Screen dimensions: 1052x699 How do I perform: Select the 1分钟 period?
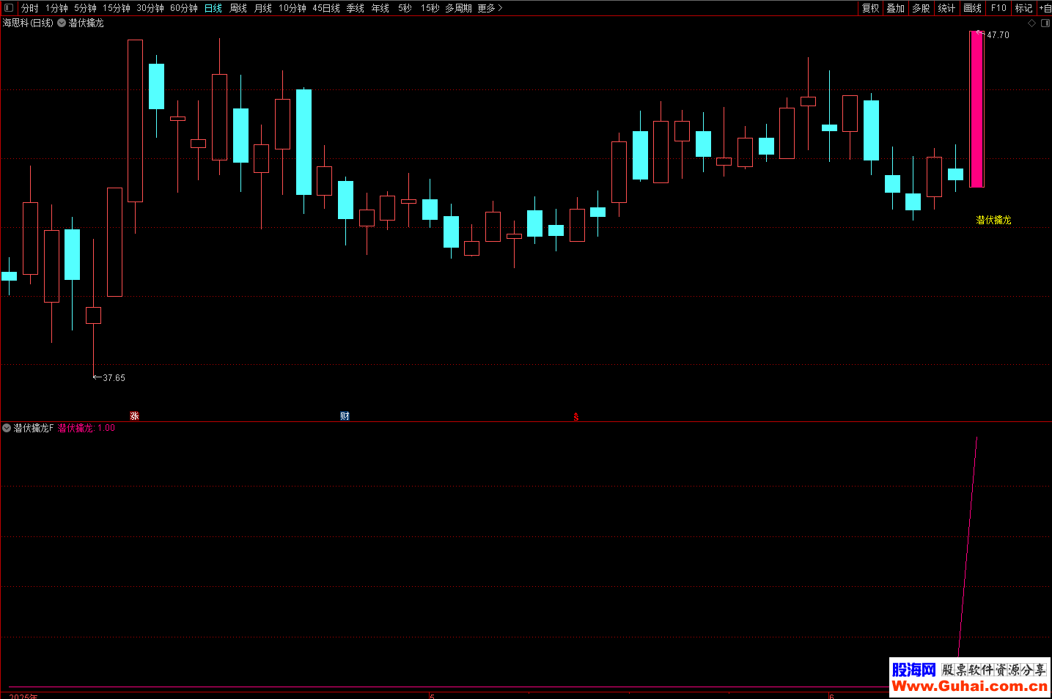pos(56,8)
